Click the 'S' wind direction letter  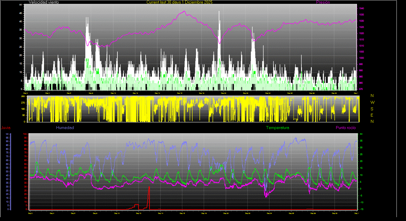click(372, 109)
